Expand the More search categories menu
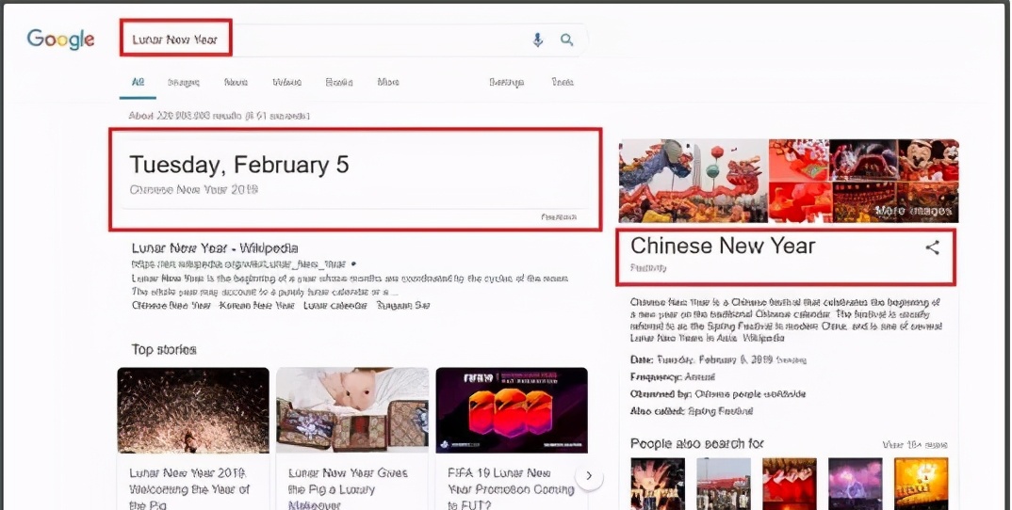 click(388, 83)
